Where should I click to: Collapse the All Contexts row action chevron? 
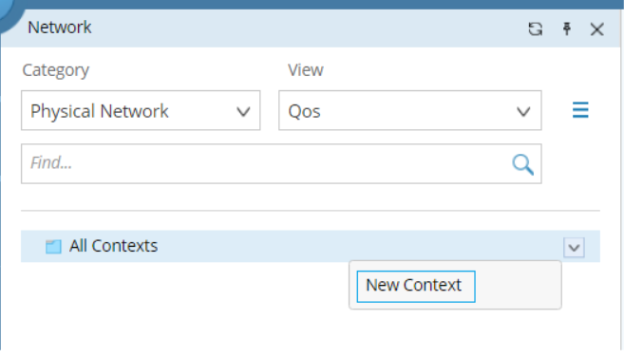click(574, 248)
